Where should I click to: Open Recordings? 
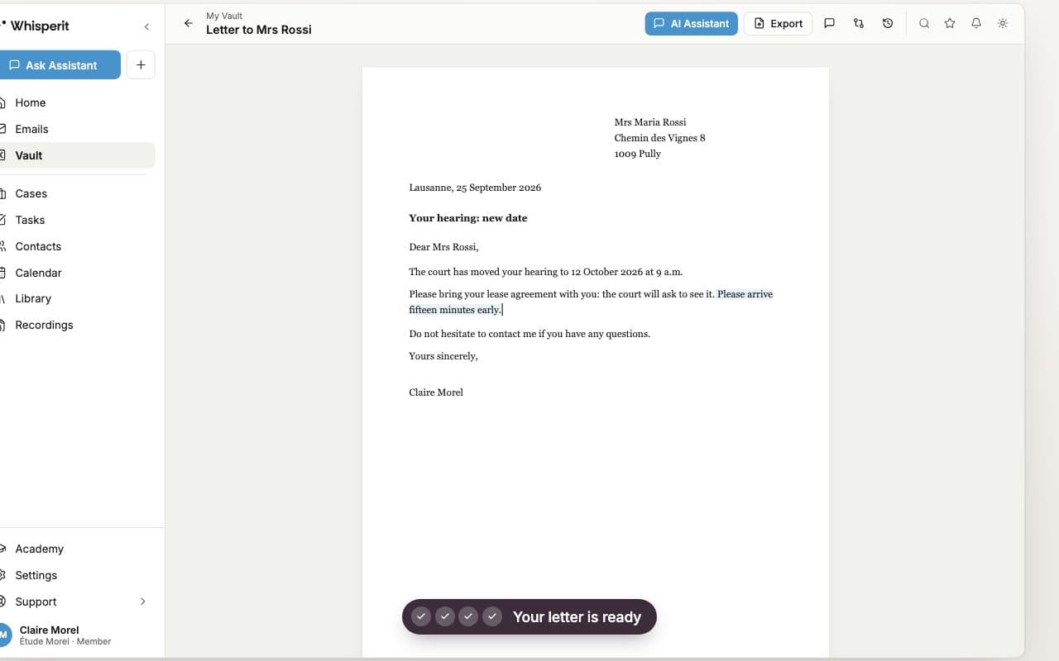tap(76, 325)
